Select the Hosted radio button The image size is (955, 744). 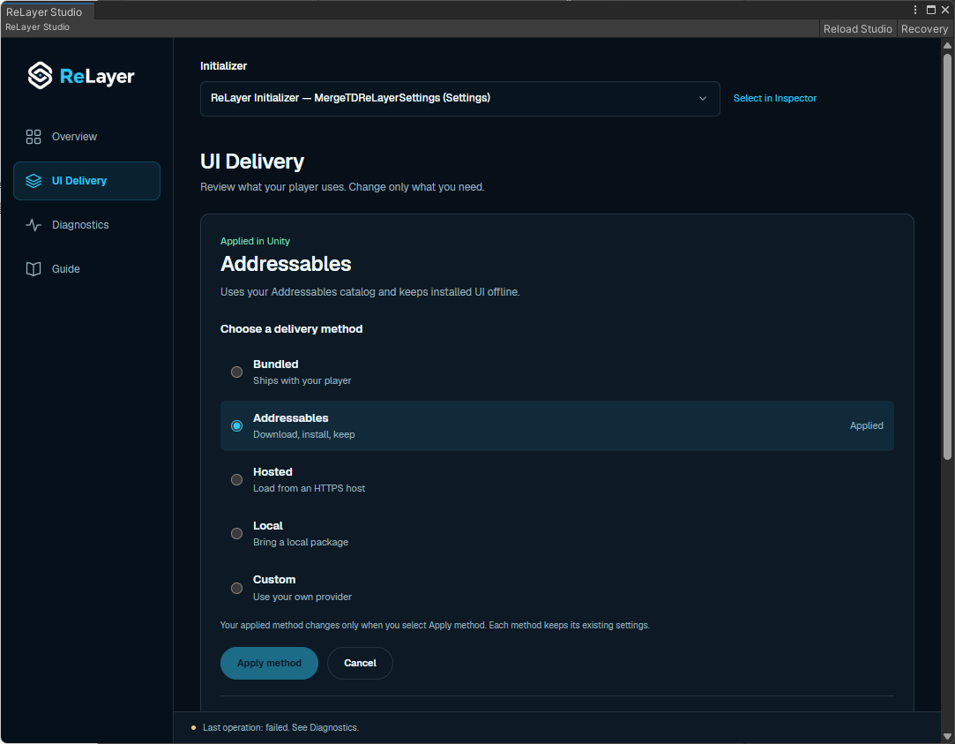pos(236,479)
